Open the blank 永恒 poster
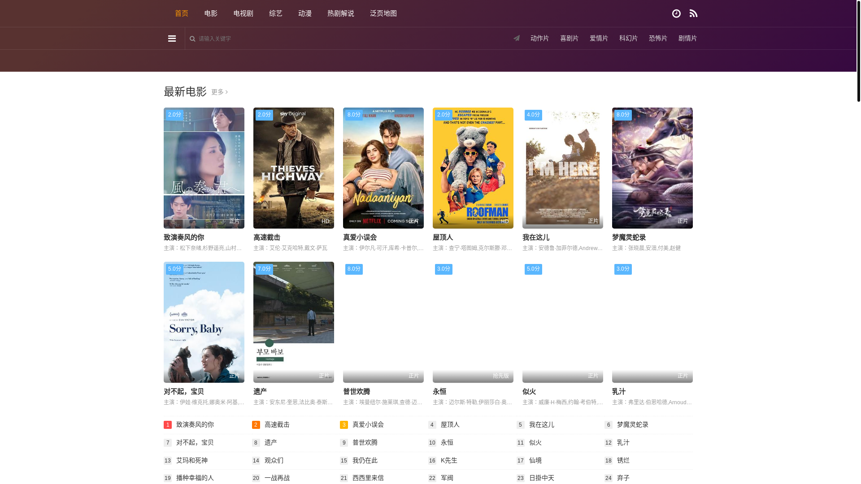Image resolution: width=861 pixels, height=484 pixels. 473,322
